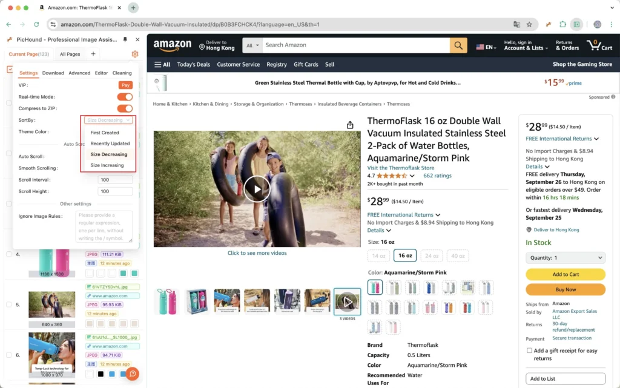620x388 pixels.
Task: Open the Quantity dropdown
Action: pyautogui.click(x=566, y=258)
